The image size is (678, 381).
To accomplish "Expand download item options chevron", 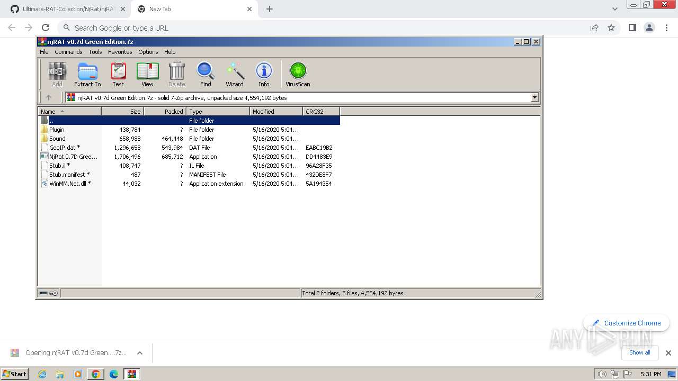I will click(140, 353).
